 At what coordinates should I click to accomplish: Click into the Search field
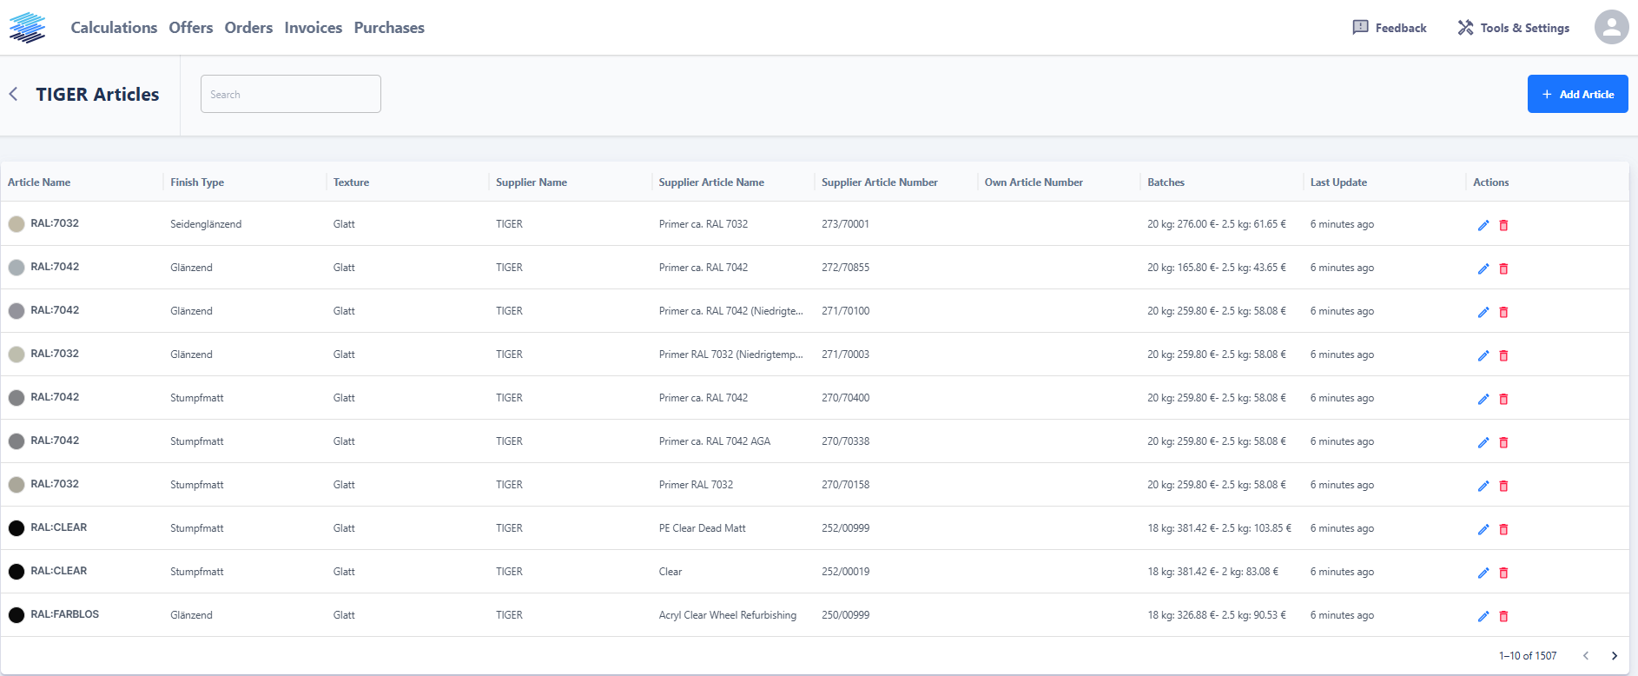(290, 94)
